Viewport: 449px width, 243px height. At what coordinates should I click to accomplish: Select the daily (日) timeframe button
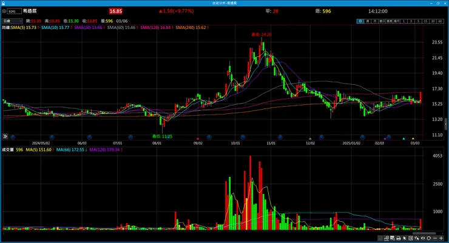pos(360,21)
